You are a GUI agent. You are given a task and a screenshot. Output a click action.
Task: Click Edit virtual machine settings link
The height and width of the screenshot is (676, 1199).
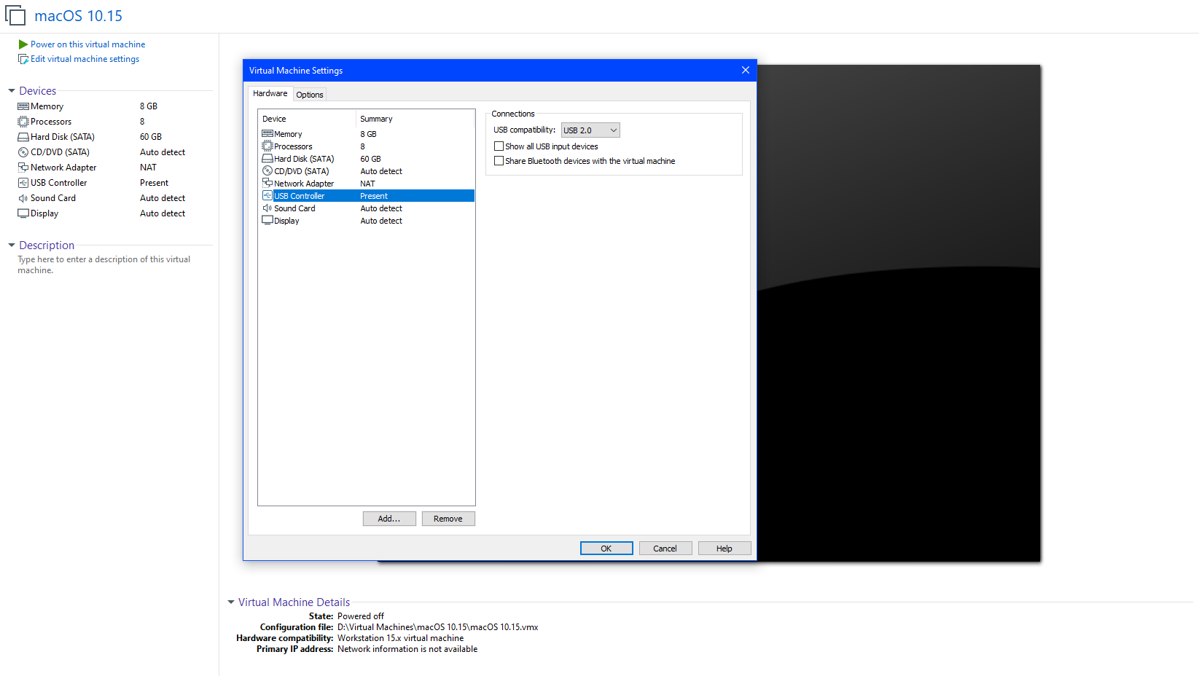tap(85, 59)
